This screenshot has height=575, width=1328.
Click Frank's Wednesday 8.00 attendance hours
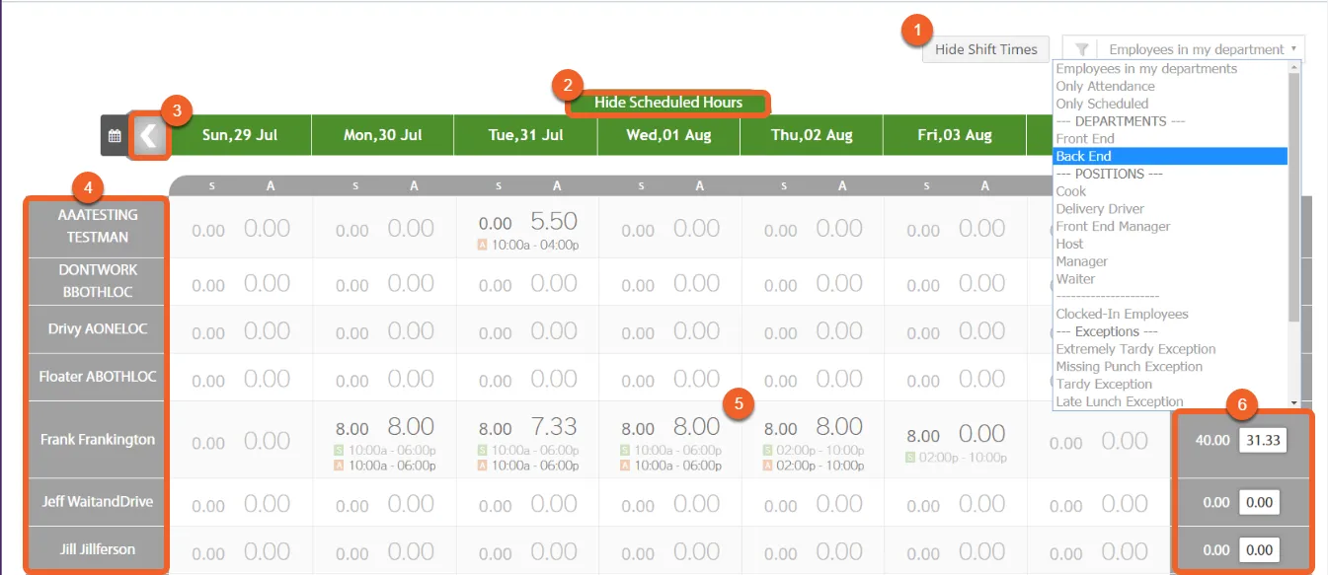[x=696, y=426]
